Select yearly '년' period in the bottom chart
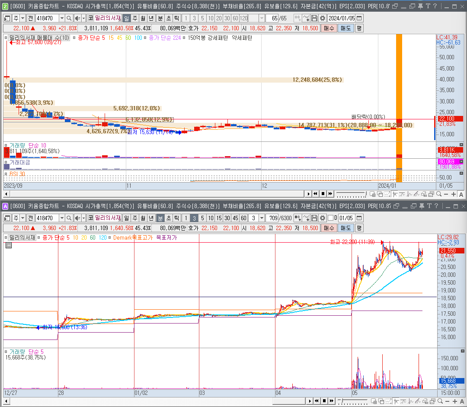 (x=151, y=218)
